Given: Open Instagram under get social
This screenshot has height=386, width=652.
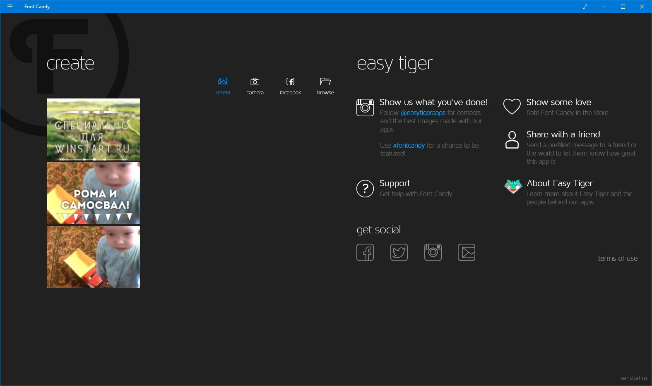Looking at the screenshot, I should 433,252.
